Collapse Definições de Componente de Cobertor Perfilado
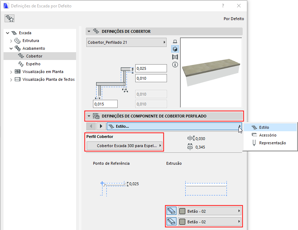 [89, 116]
